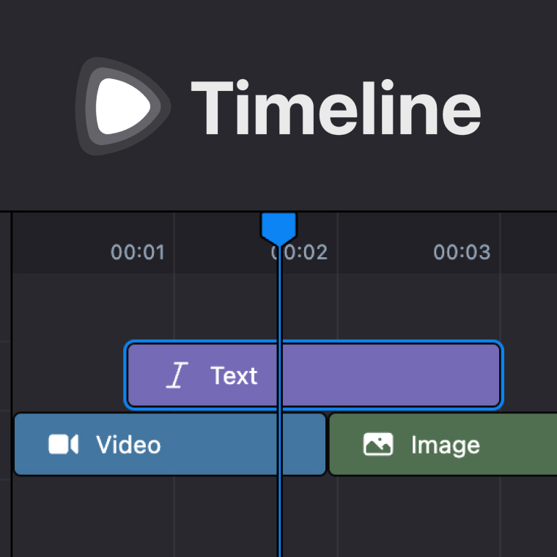This screenshot has width=557, height=557.
Task: Click the "Video" clip label
Action: (128, 444)
